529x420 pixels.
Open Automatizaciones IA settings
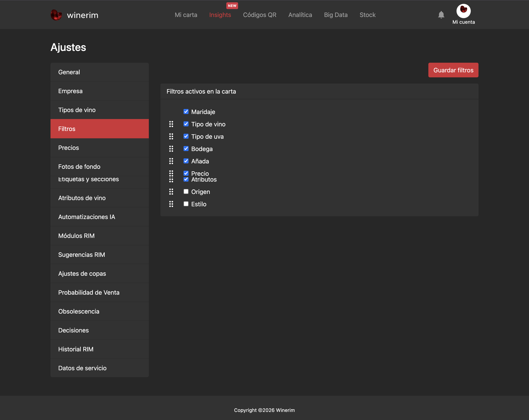(99, 217)
